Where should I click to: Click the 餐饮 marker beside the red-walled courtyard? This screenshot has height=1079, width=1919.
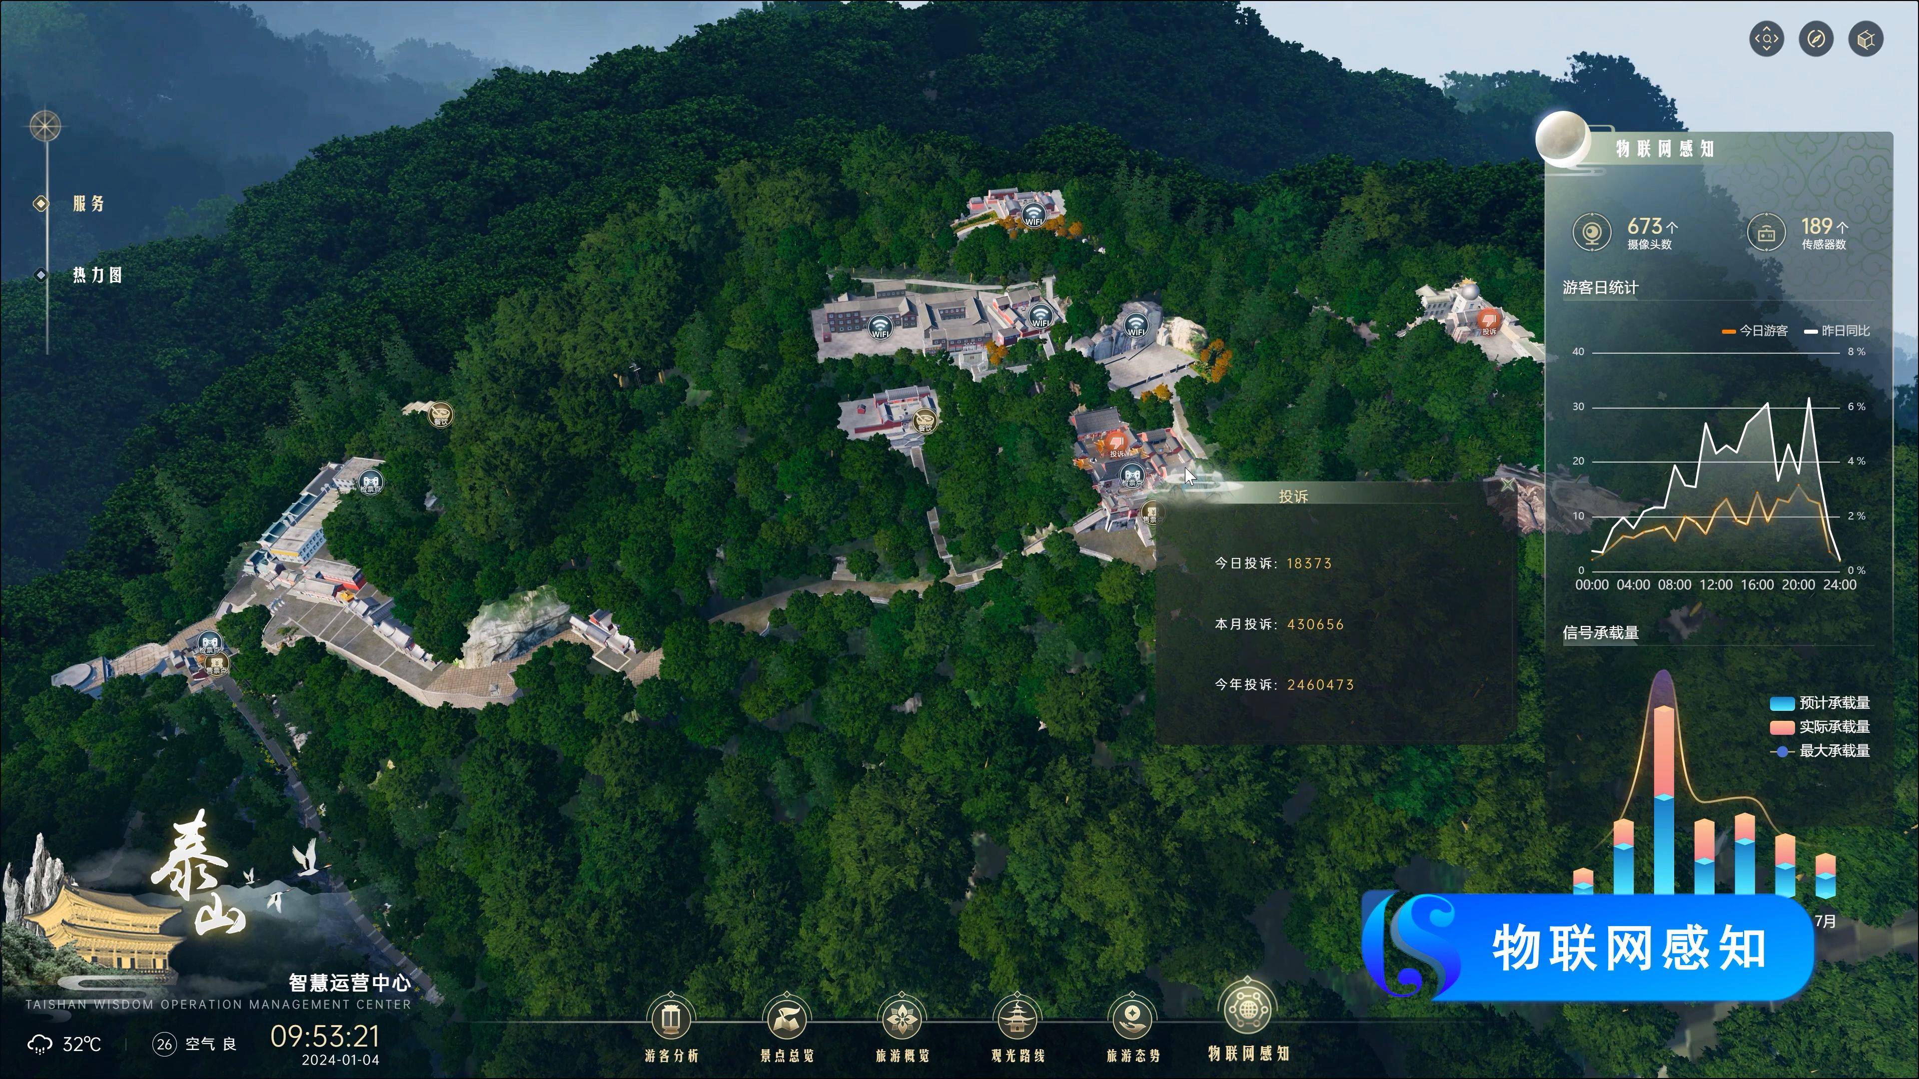click(925, 421)
